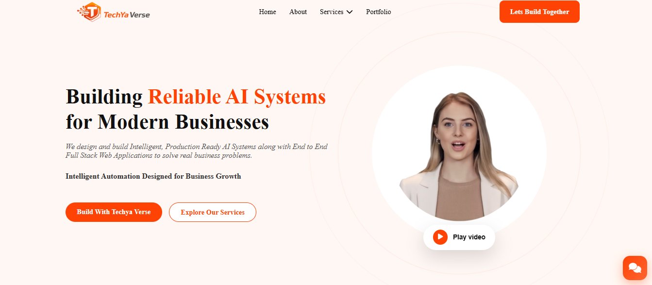This screenshot has width=652, height=285.
Task: Click the TechYa Verse logo text
Action: [x=127, y=15]
